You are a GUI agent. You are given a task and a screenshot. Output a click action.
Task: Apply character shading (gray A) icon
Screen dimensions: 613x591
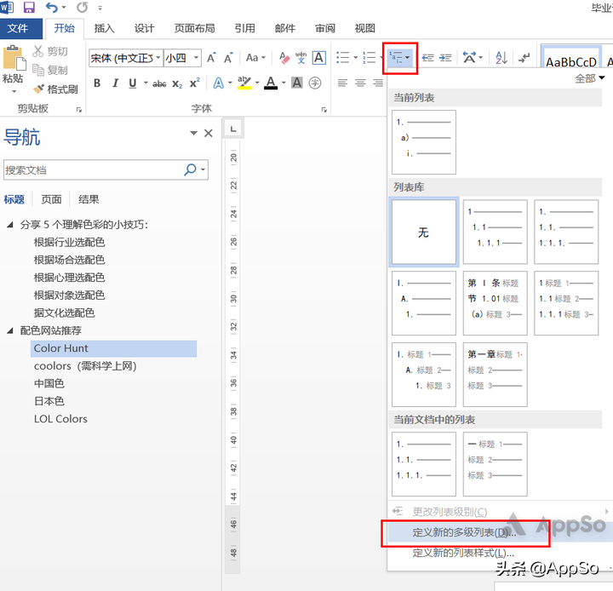(x=297, y=83)
